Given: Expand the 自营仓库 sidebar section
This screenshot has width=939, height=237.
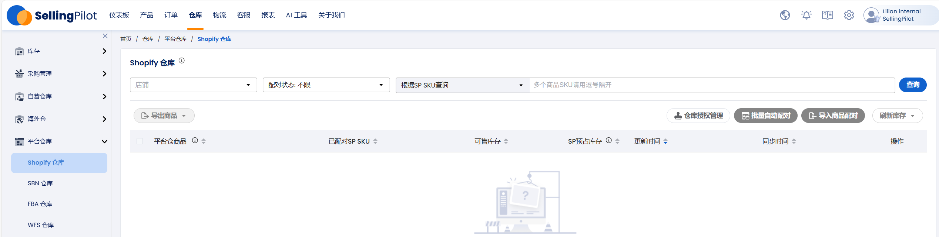Looking at the screenshot, I should coord(104,96).
